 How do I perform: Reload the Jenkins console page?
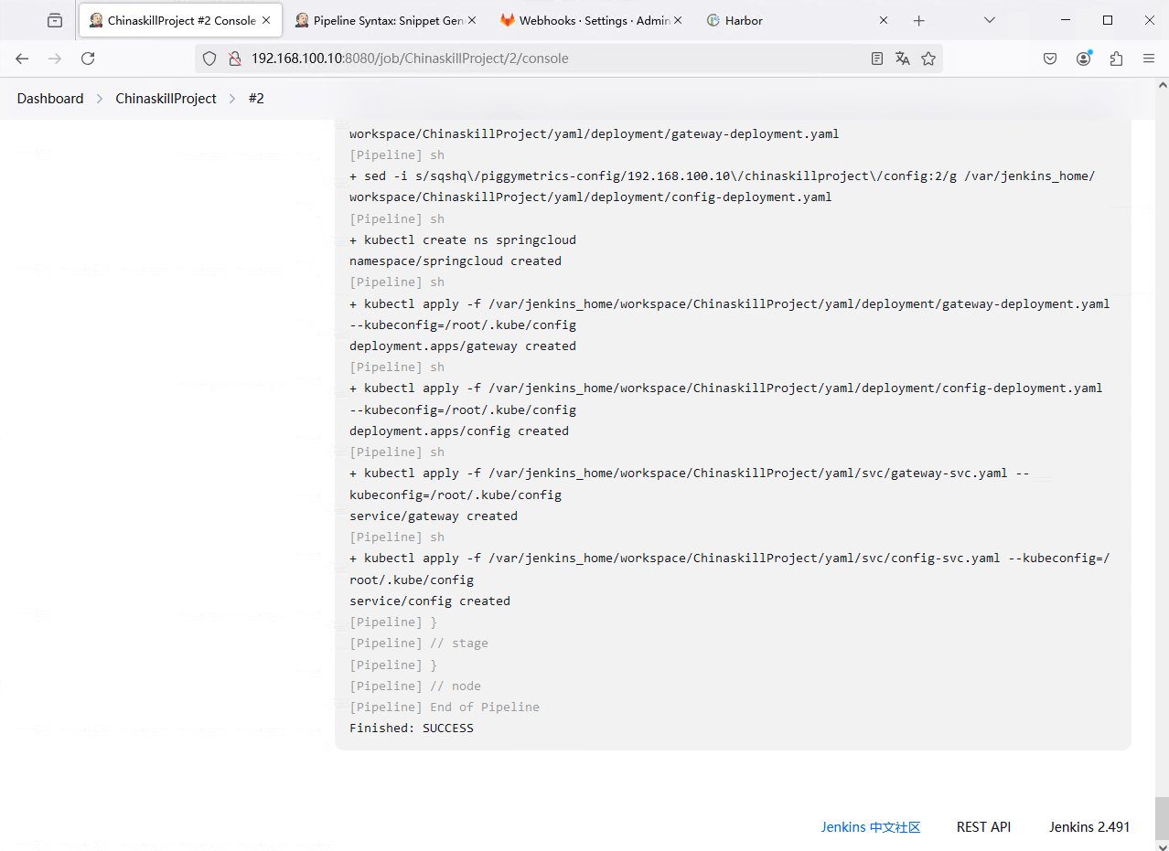(88, 59)
